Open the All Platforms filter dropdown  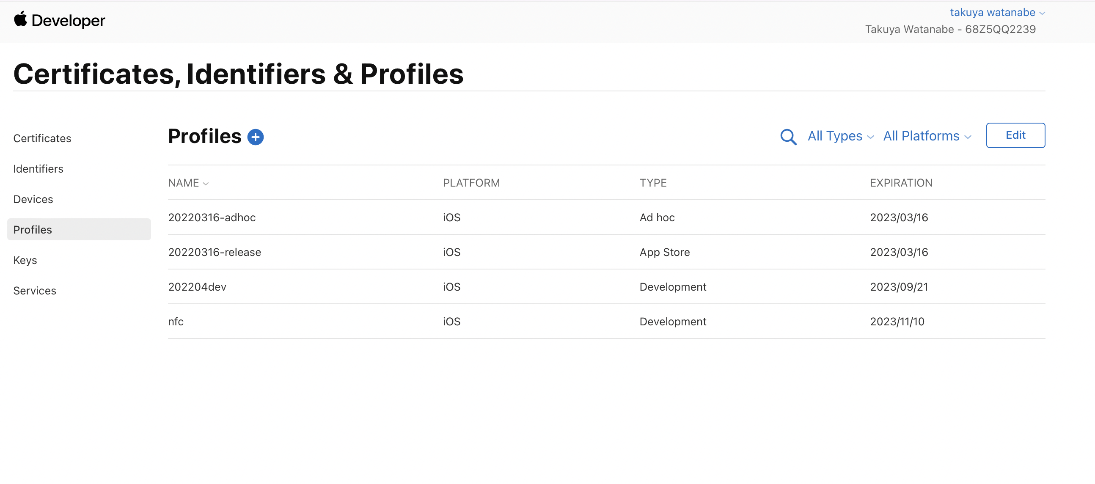pos(927,136)
